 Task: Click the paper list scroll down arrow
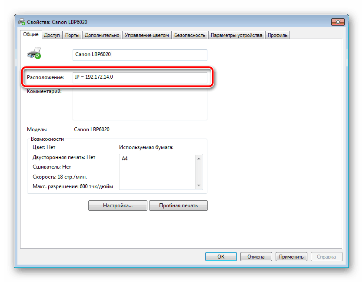click(x=199, y=186)
